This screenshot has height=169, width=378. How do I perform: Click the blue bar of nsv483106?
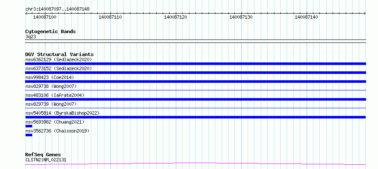coord(195,99)
